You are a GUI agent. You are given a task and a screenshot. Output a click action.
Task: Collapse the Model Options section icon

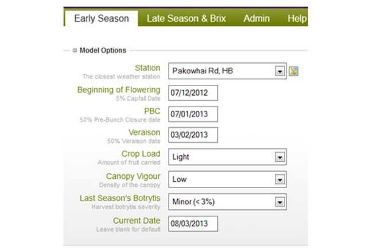coord(75,50)
